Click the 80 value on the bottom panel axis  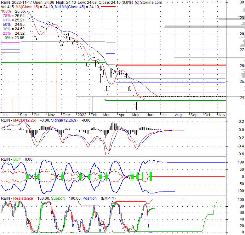242,206
